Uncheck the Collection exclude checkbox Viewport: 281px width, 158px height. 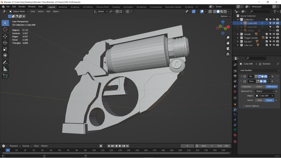click(x=267, y=20)
